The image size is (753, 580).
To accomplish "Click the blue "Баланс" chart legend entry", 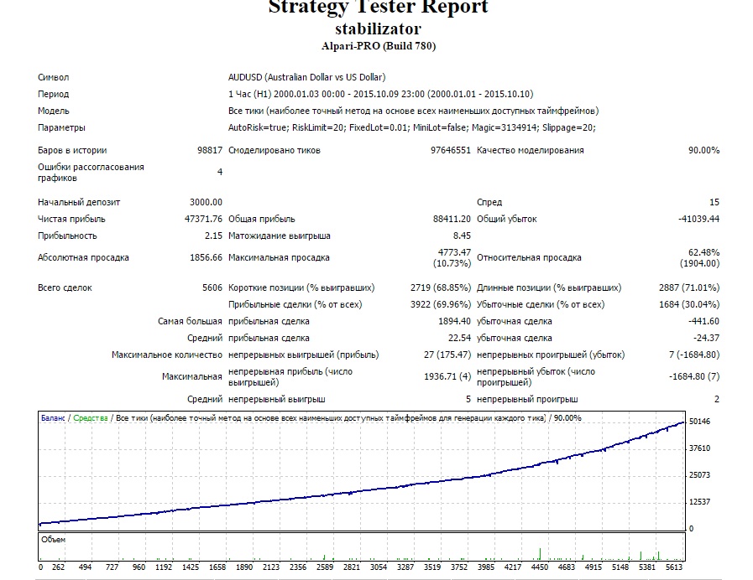I will (x=53, y=418).
